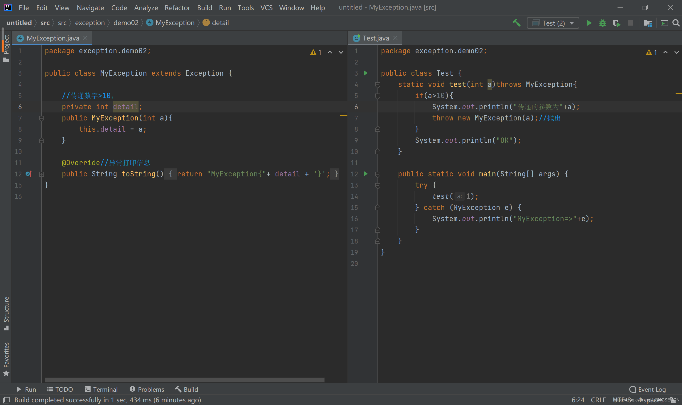Open the Project tool window
Screen dimensions: 682x405
coord(6,48)
